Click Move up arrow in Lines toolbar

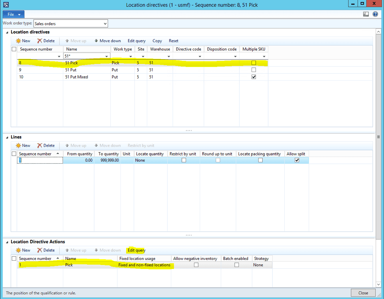(67, 145)
